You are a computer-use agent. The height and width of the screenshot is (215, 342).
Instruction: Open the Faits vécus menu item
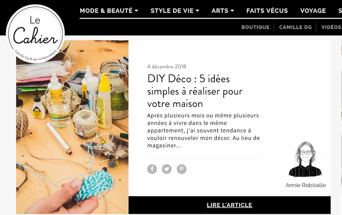pos(267,11)
